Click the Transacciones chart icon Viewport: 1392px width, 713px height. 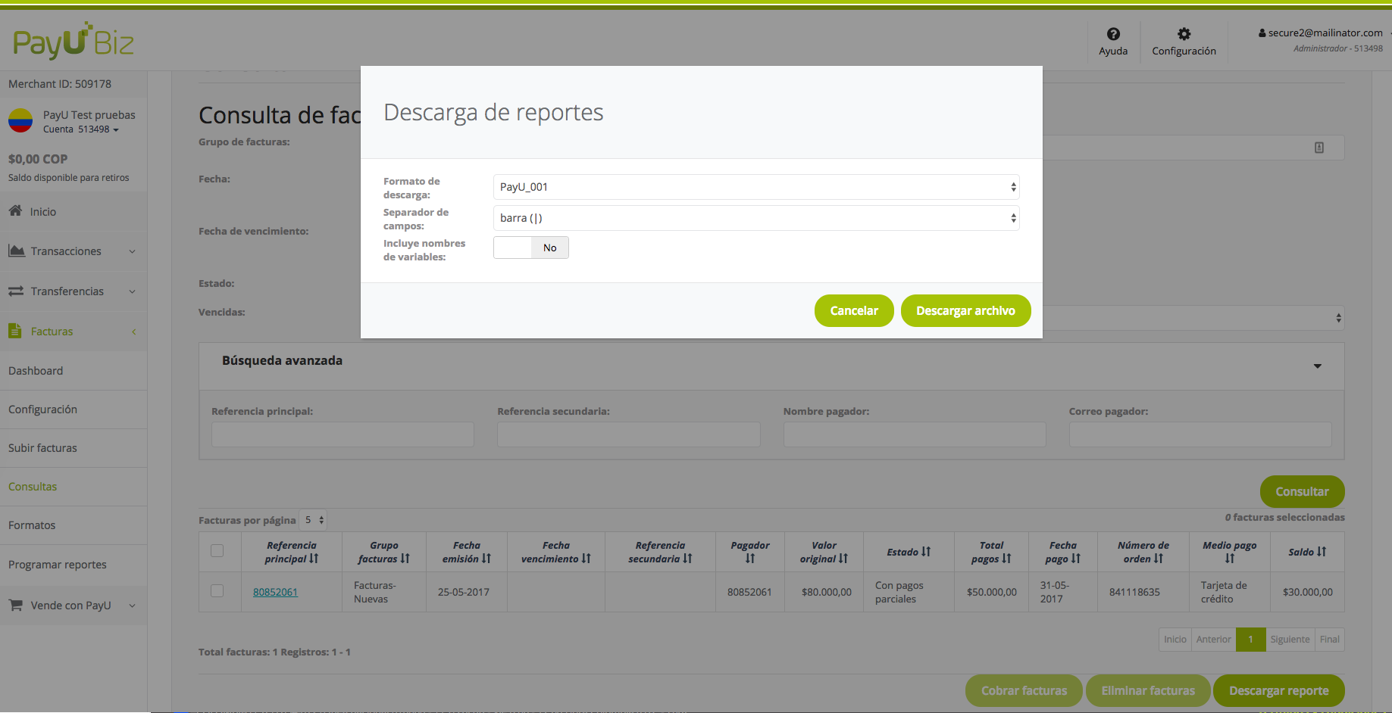(x=17, y=251)
